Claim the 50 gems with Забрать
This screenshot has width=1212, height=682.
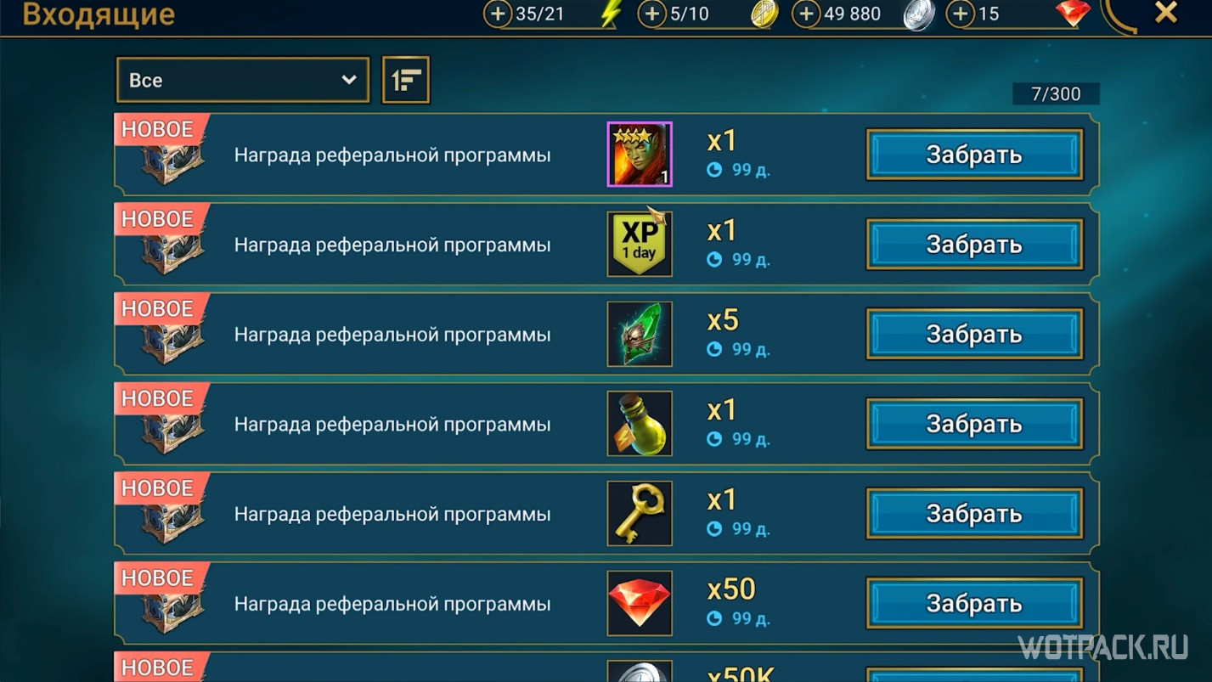coord(974,603)
